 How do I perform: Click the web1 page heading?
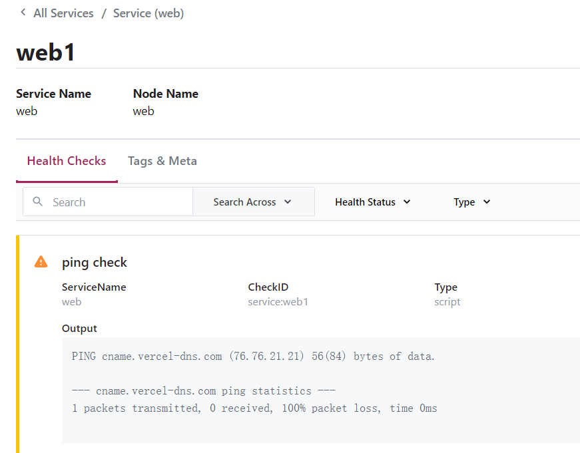[x=46, y=52]
